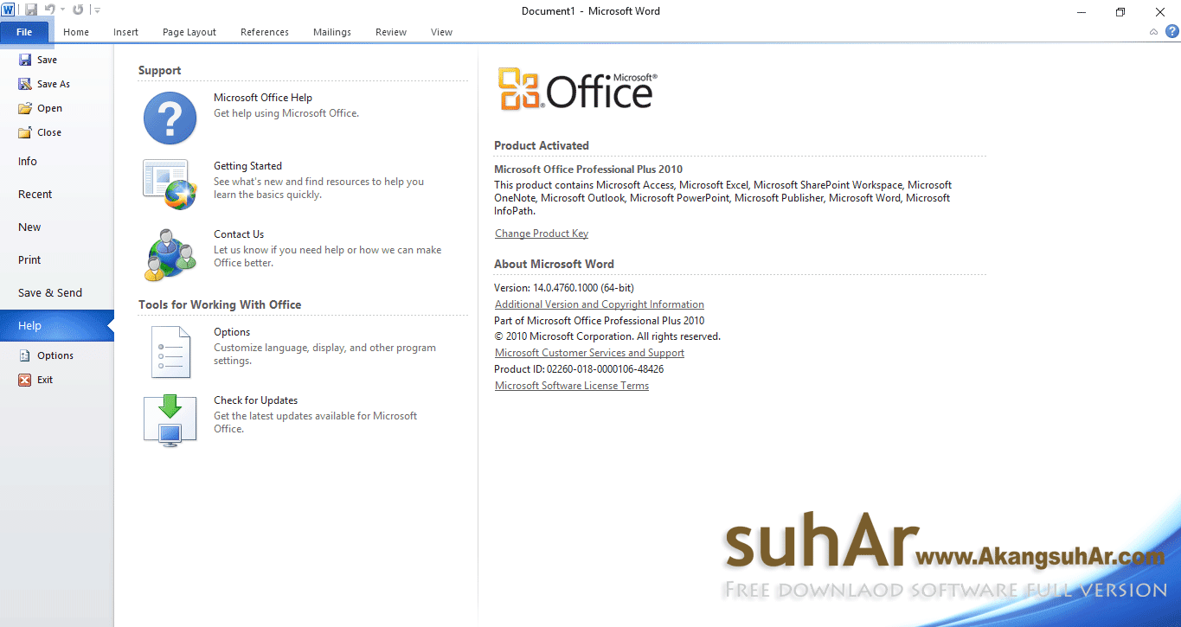Click the large Microsoft Office Help icon

[170, 118]
